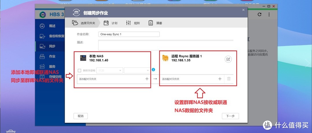Click the 作业 sidebar icon
The width and height of the screenshot is (312, 133).
click(42, 56)
